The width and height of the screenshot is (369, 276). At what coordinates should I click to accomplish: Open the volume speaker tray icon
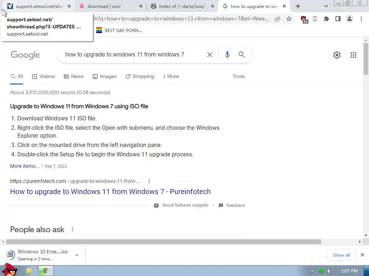pos(330,271)
